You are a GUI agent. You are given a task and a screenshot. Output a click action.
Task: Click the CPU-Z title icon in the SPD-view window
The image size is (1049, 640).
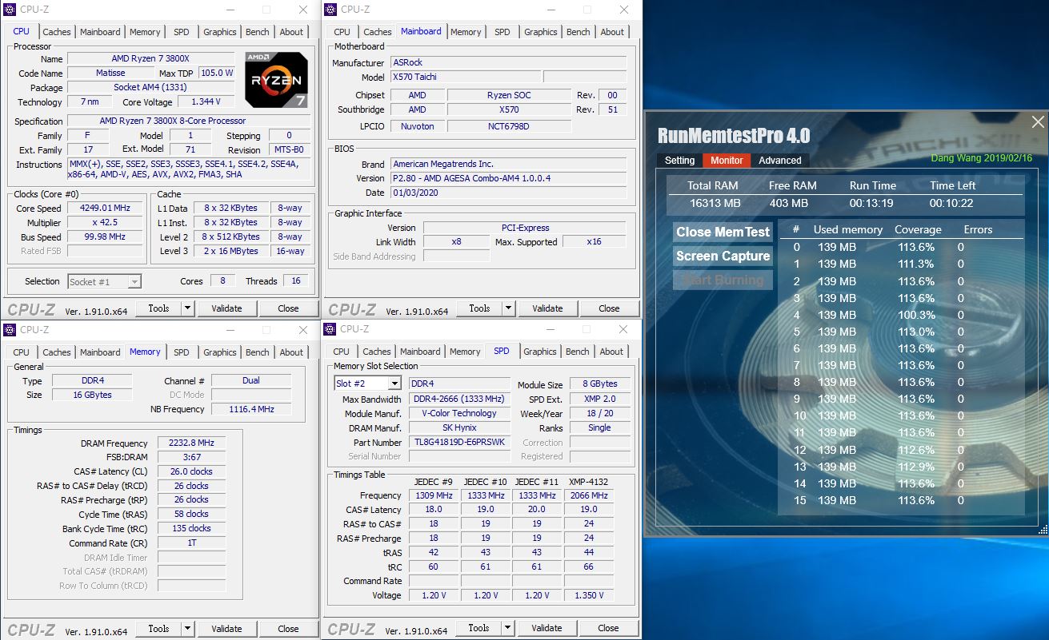click(330, 328)
